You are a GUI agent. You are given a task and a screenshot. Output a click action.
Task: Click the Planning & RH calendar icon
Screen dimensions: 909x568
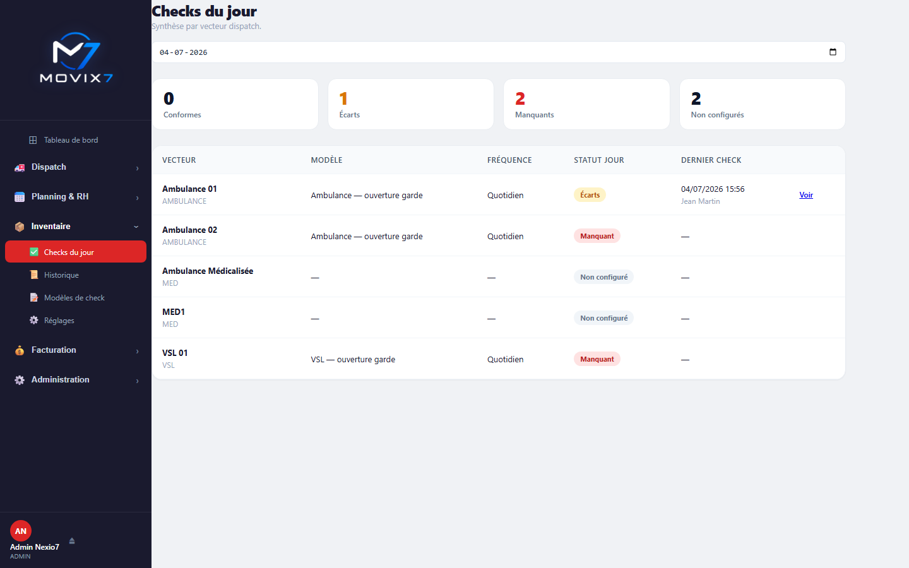pos(20,197)
